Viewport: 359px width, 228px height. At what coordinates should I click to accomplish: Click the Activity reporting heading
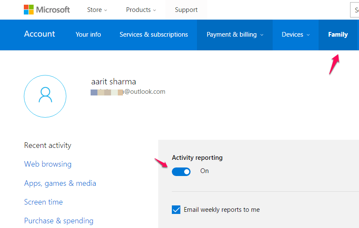coord(197,158)
